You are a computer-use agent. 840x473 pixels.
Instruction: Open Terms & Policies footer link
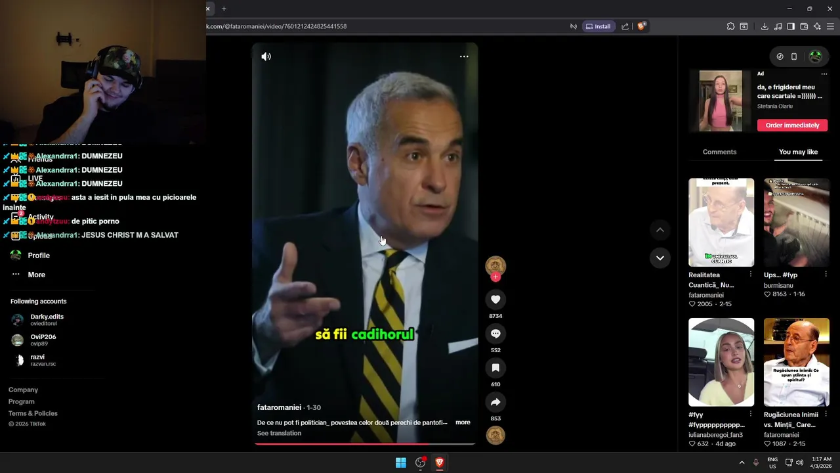pyautogui.click(x=33, y=413)
